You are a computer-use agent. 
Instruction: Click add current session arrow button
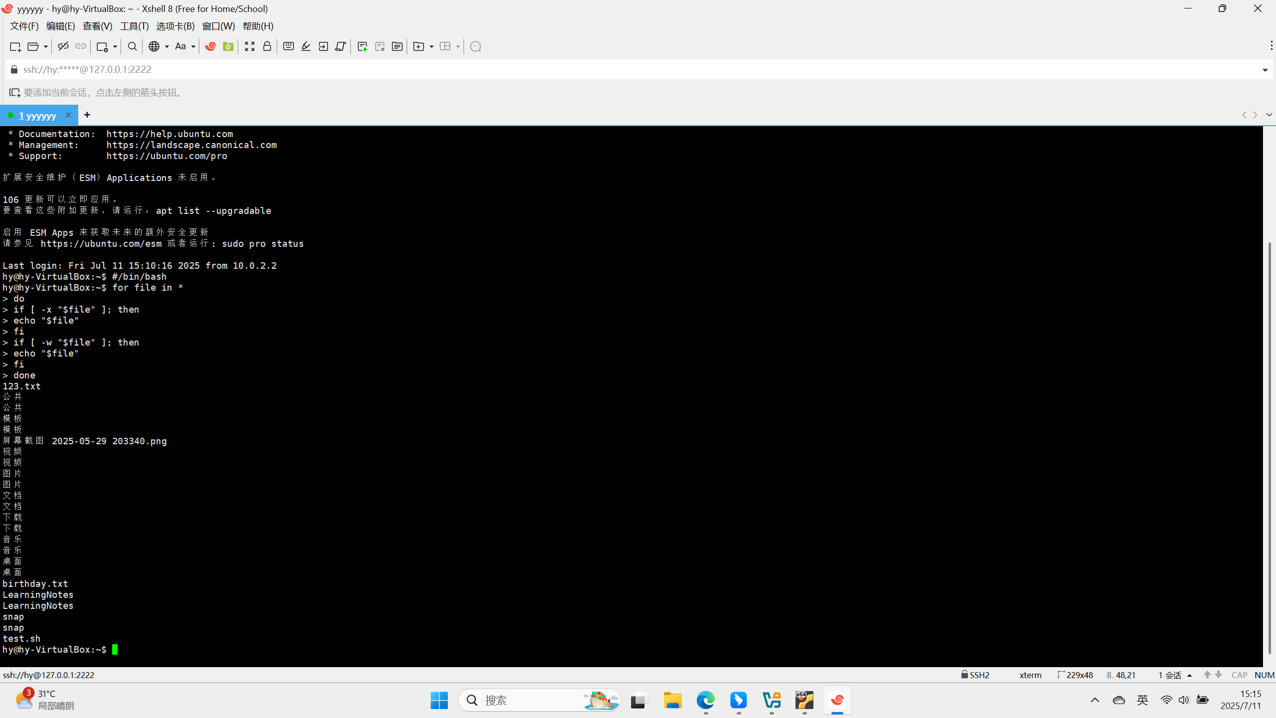tap(14, 93)
